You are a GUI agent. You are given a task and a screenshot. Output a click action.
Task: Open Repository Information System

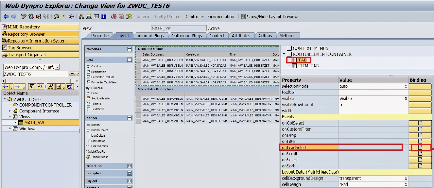[x=40, y=41]
